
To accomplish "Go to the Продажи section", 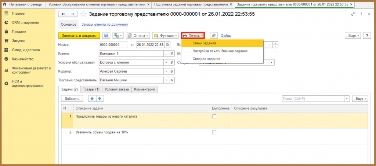I will [19, 32].
